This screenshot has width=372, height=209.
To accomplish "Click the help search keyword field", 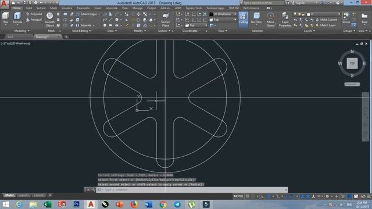I will (x=263, y=3).
